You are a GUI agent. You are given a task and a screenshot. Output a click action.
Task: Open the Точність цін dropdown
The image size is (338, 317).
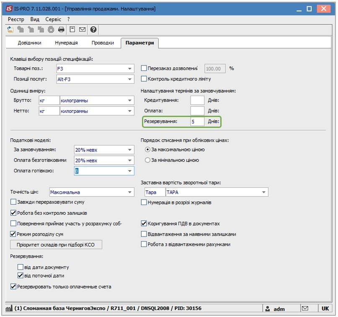pos(130,192)
